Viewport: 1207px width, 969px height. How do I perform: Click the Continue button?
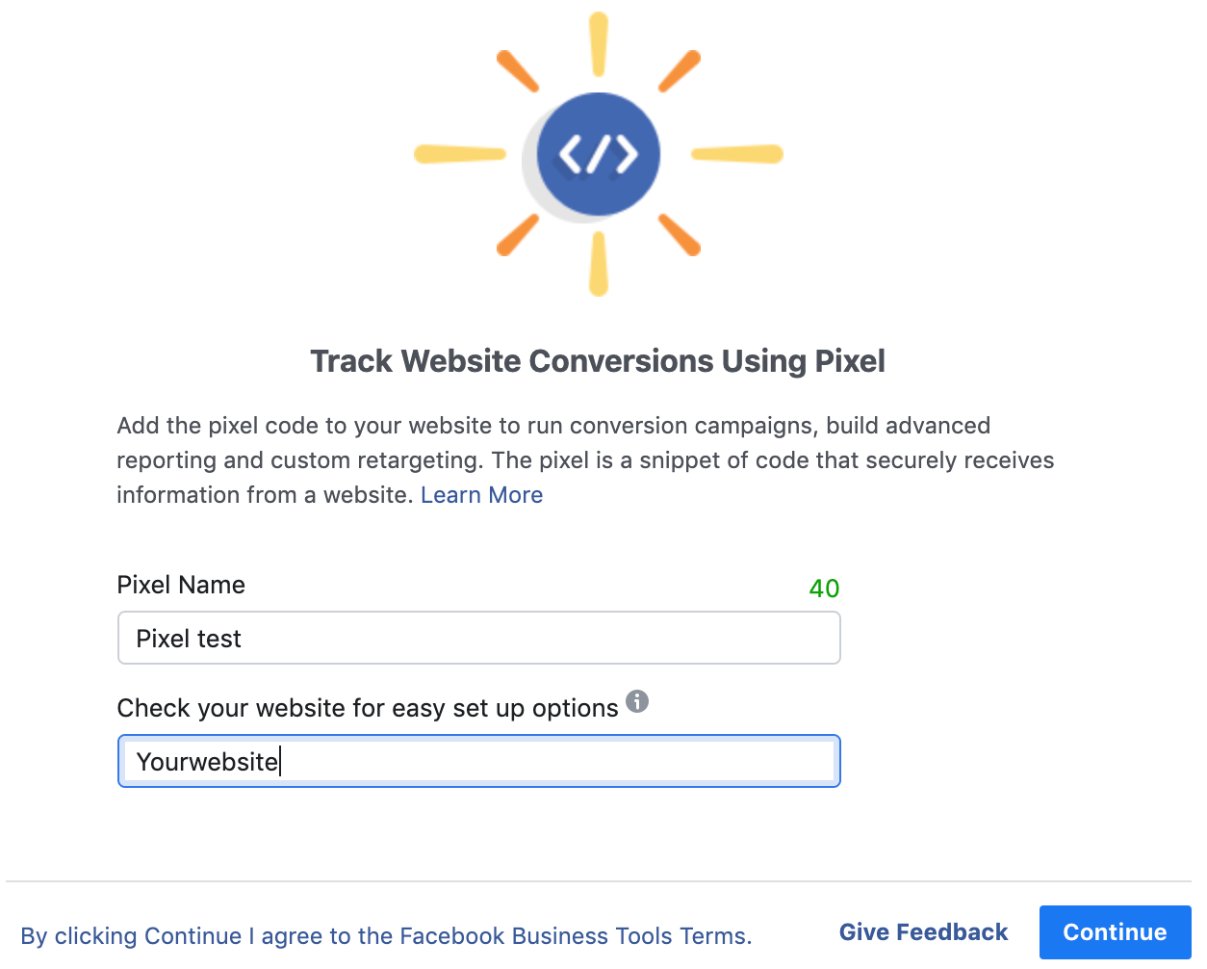(x=1115, y=931)
